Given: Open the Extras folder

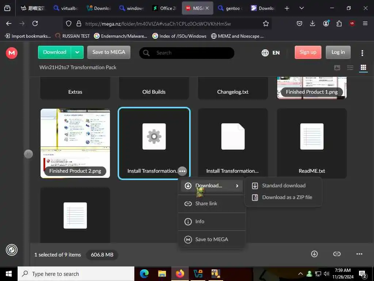Looking at the screenshot, I should (x=75, y=89).
